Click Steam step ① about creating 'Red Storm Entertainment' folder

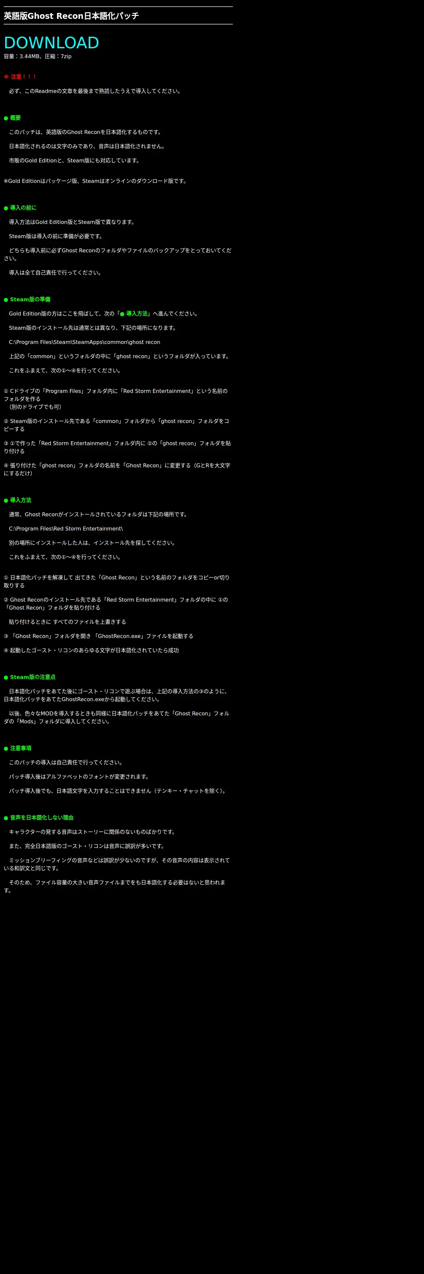point(116,395)
